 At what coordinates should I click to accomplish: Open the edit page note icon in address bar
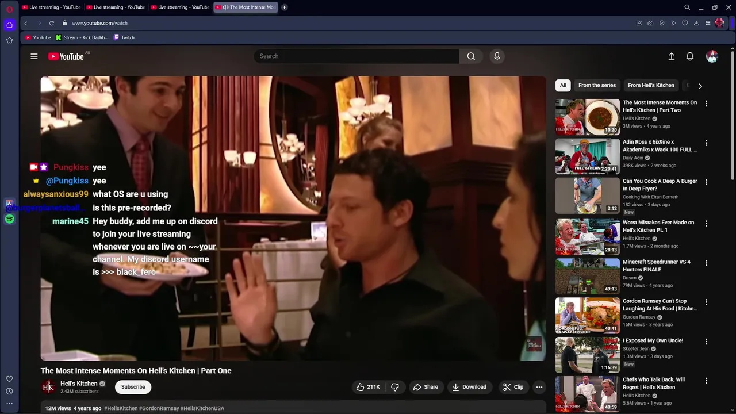point(639,23)
